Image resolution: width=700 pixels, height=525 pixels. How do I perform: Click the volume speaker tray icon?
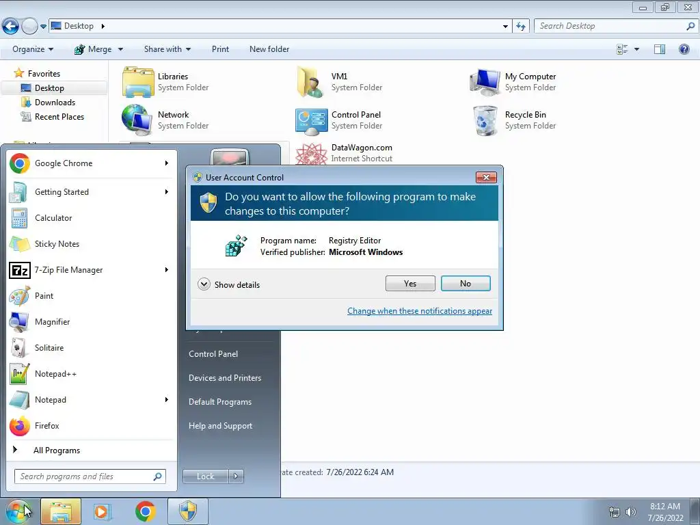pyautogui.click(x=631, y=512)
